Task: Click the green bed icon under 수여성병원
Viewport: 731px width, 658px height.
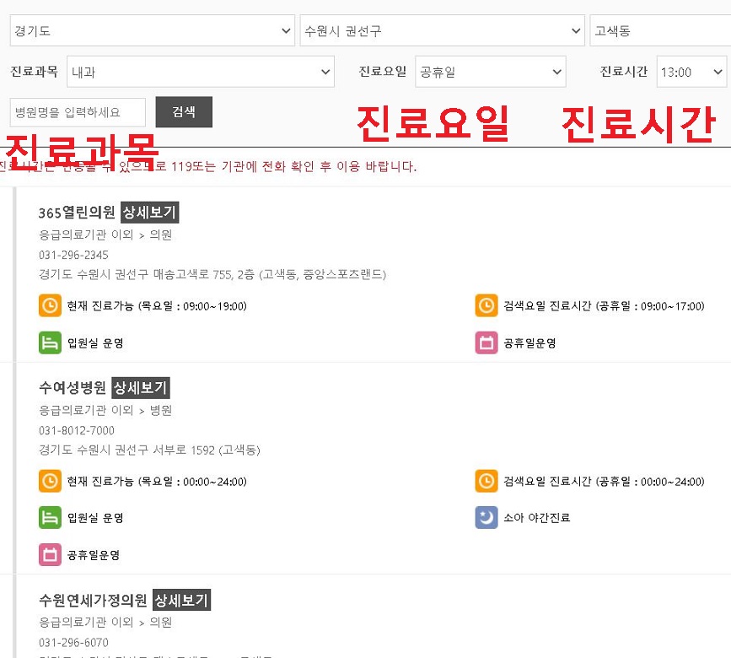Action: pyautogui.click(x=50, y=518)
